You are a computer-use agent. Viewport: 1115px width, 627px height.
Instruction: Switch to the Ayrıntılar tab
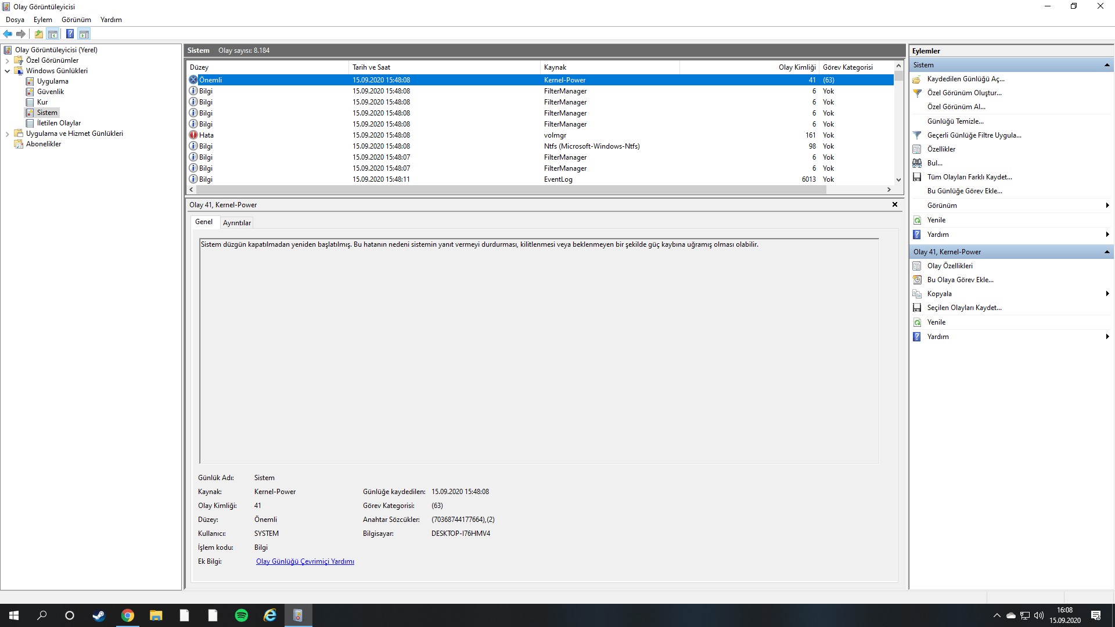237,222
